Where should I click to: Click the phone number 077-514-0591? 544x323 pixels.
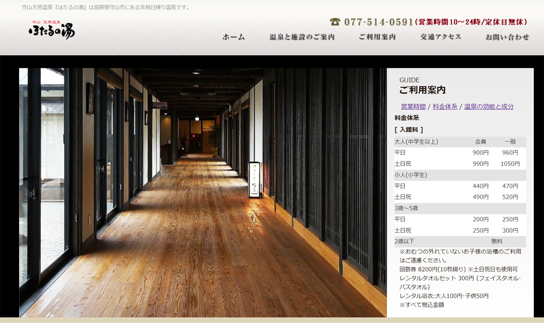pos(378,22)
